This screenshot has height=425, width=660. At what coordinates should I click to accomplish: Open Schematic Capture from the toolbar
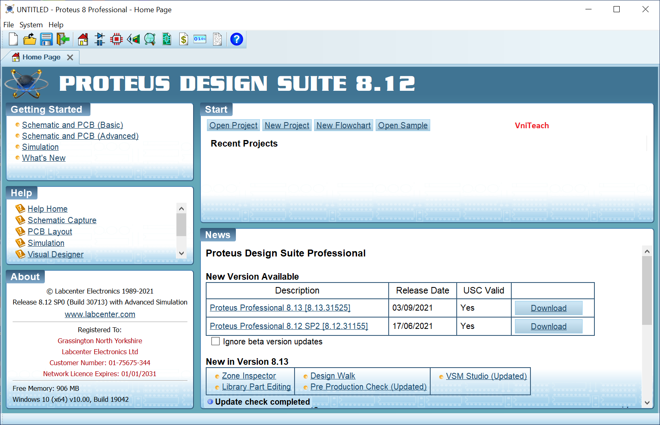point(100,39)
